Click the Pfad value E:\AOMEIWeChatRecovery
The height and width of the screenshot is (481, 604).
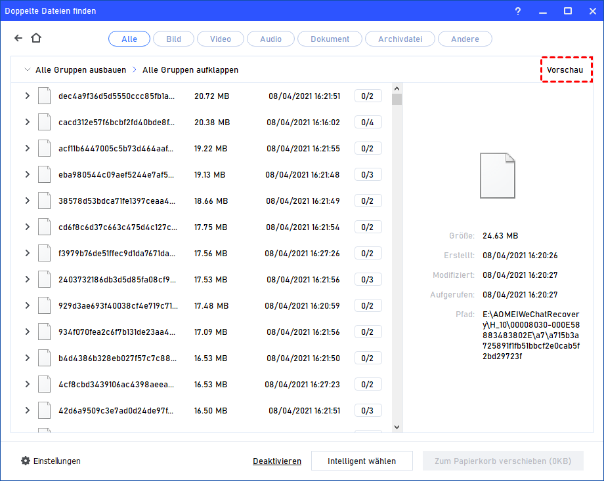(531, 335)
